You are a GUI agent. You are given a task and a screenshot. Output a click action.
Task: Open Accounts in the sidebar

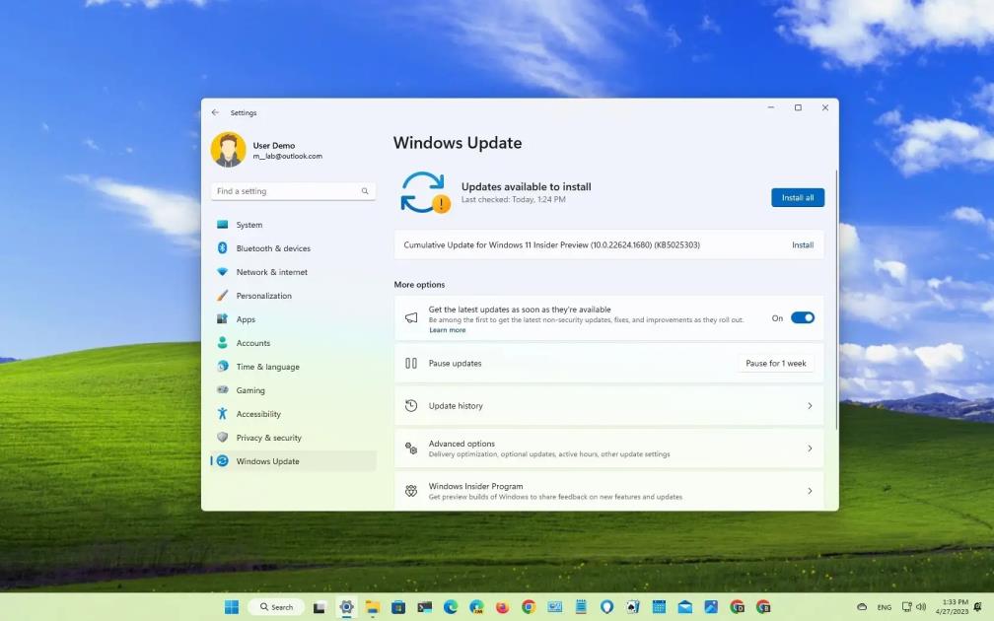click(x=293, y=343)
